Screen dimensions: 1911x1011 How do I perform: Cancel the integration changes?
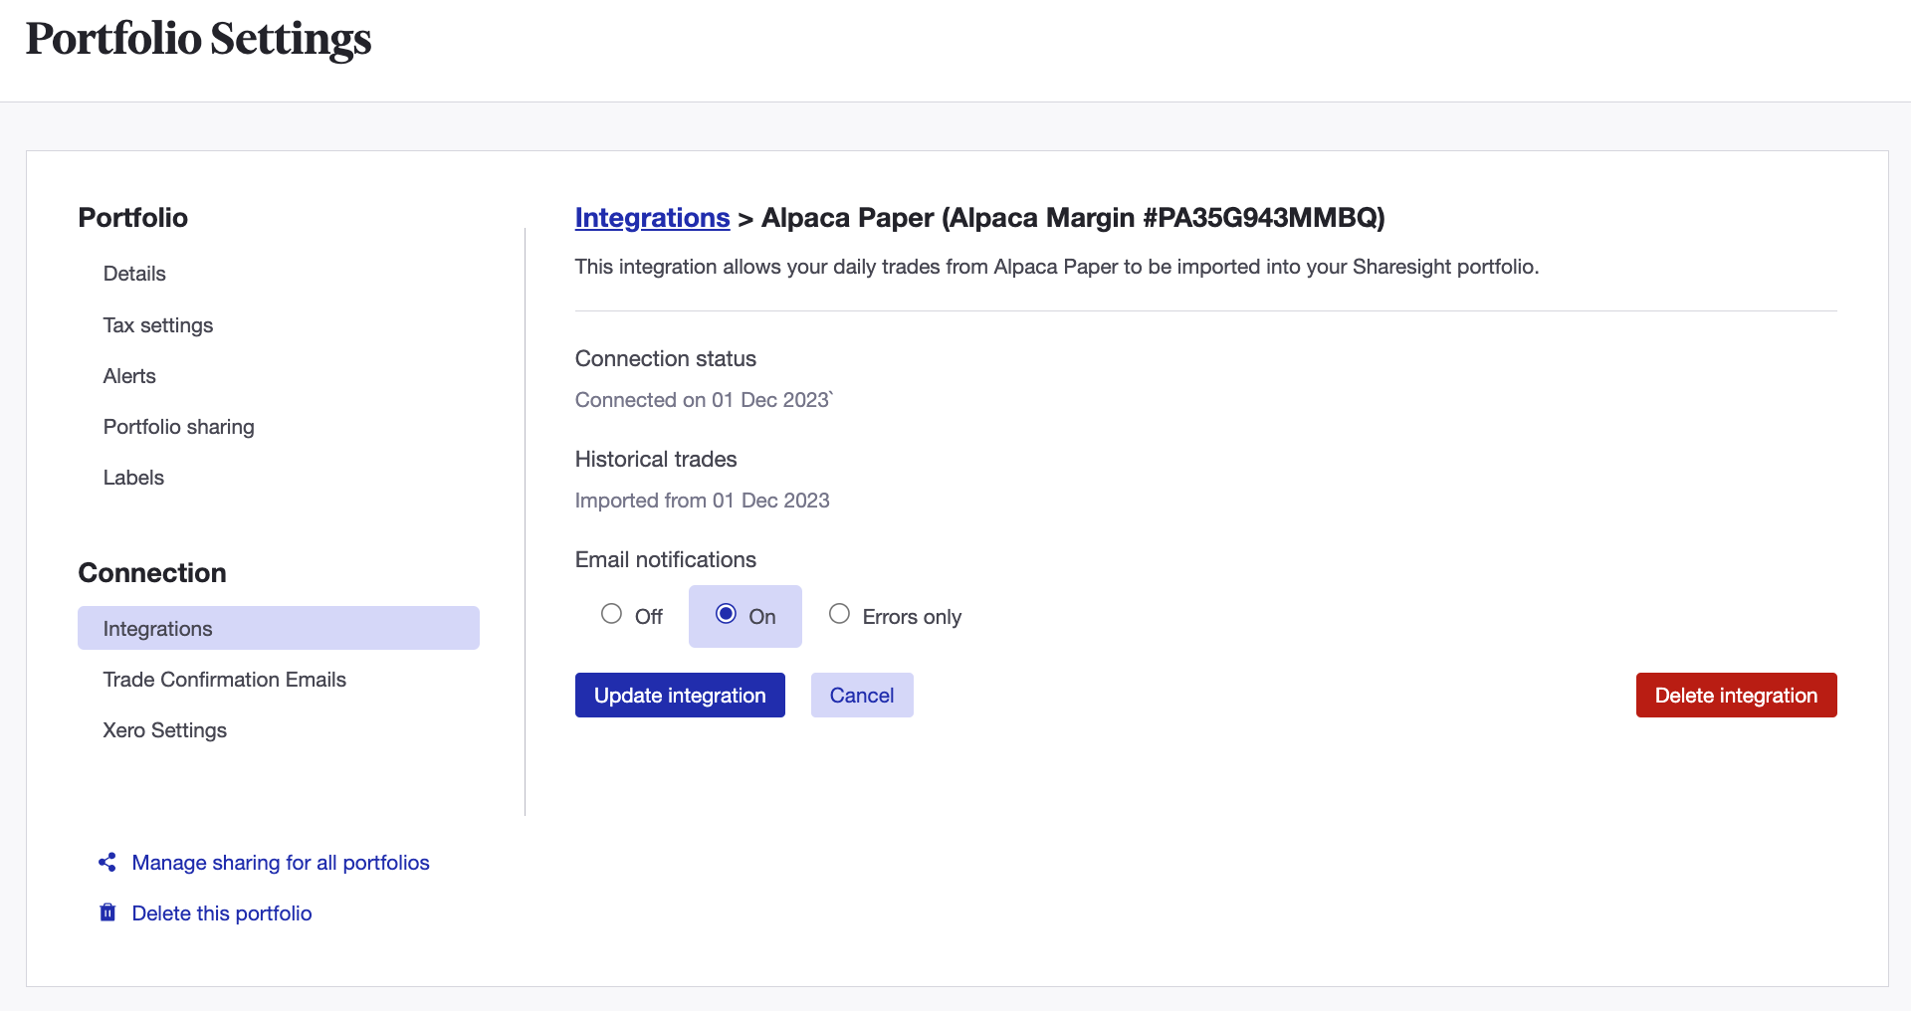[x=862, y=695]
